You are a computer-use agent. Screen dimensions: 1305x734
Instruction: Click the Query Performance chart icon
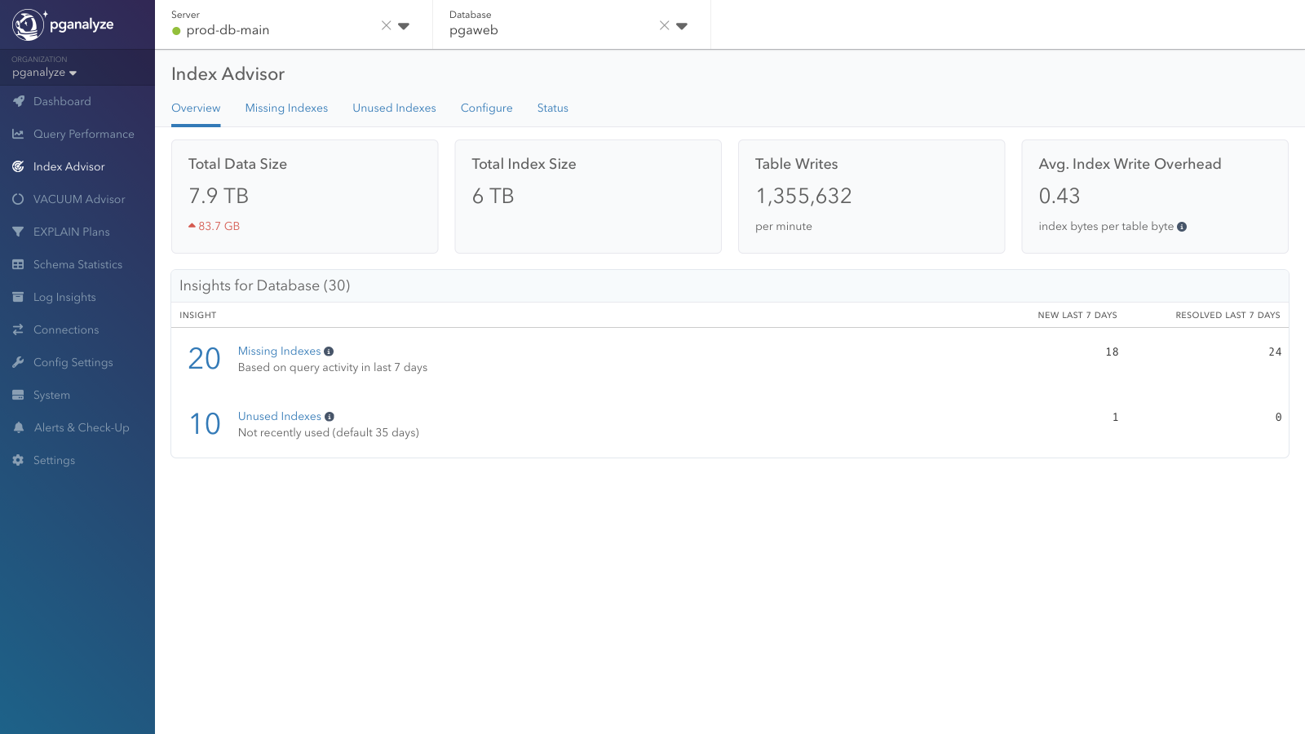click(18, 134)
